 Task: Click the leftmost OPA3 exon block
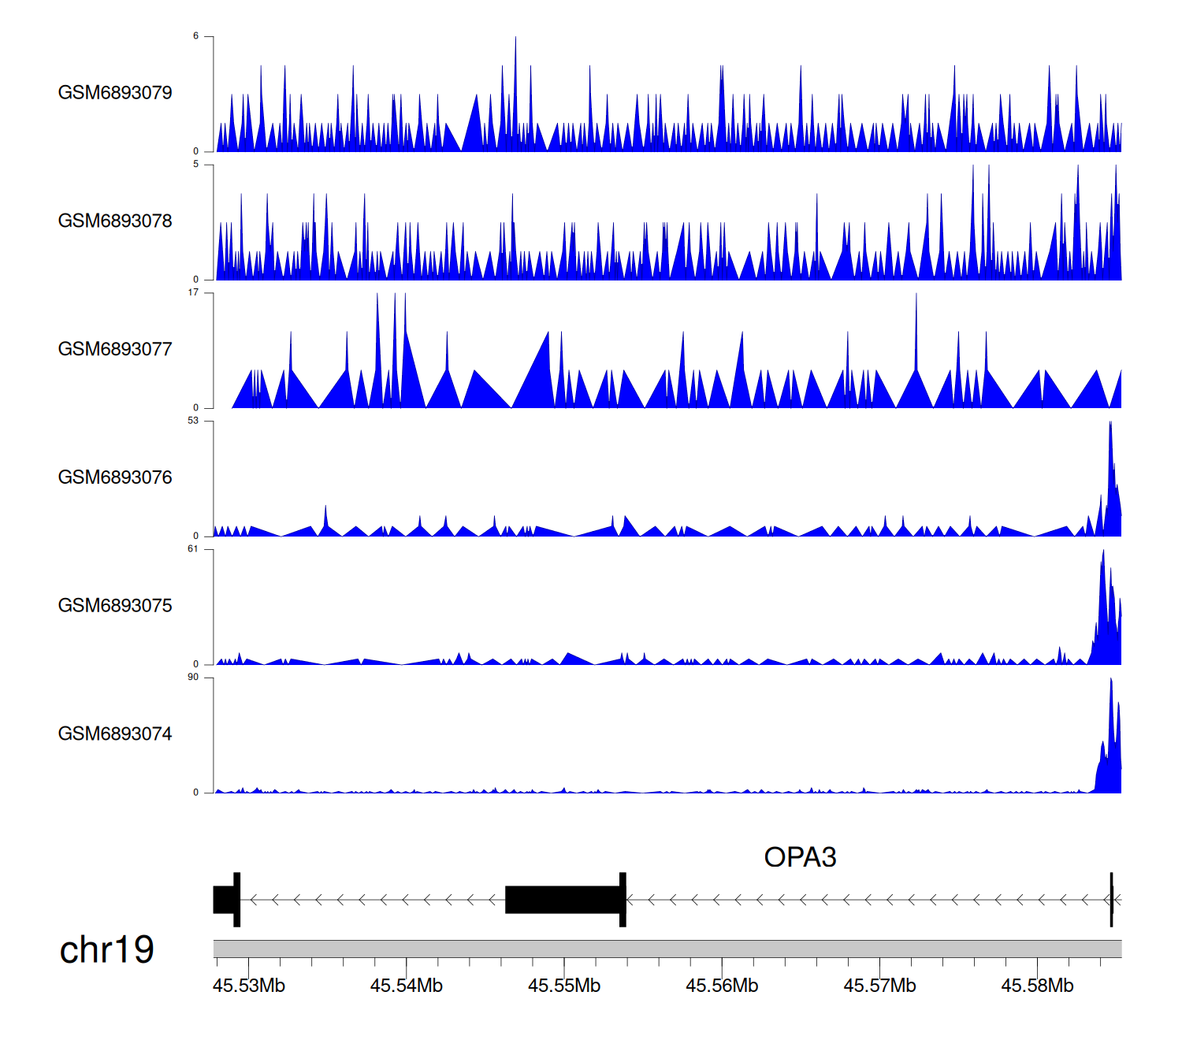225,900
